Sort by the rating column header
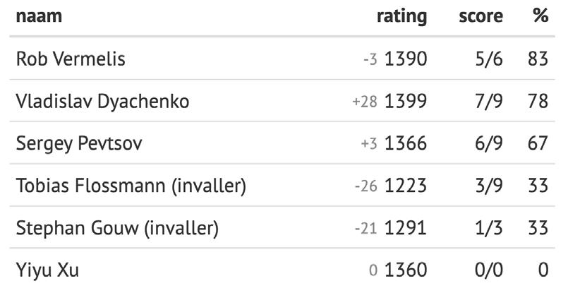568x305 pixels. click(401, 17)
